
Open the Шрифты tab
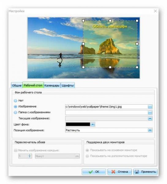tap(68, 85)
